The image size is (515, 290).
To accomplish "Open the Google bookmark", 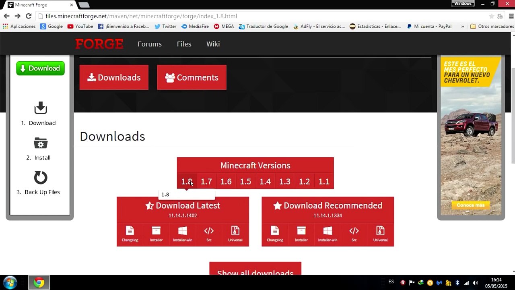I will (51, 27).
